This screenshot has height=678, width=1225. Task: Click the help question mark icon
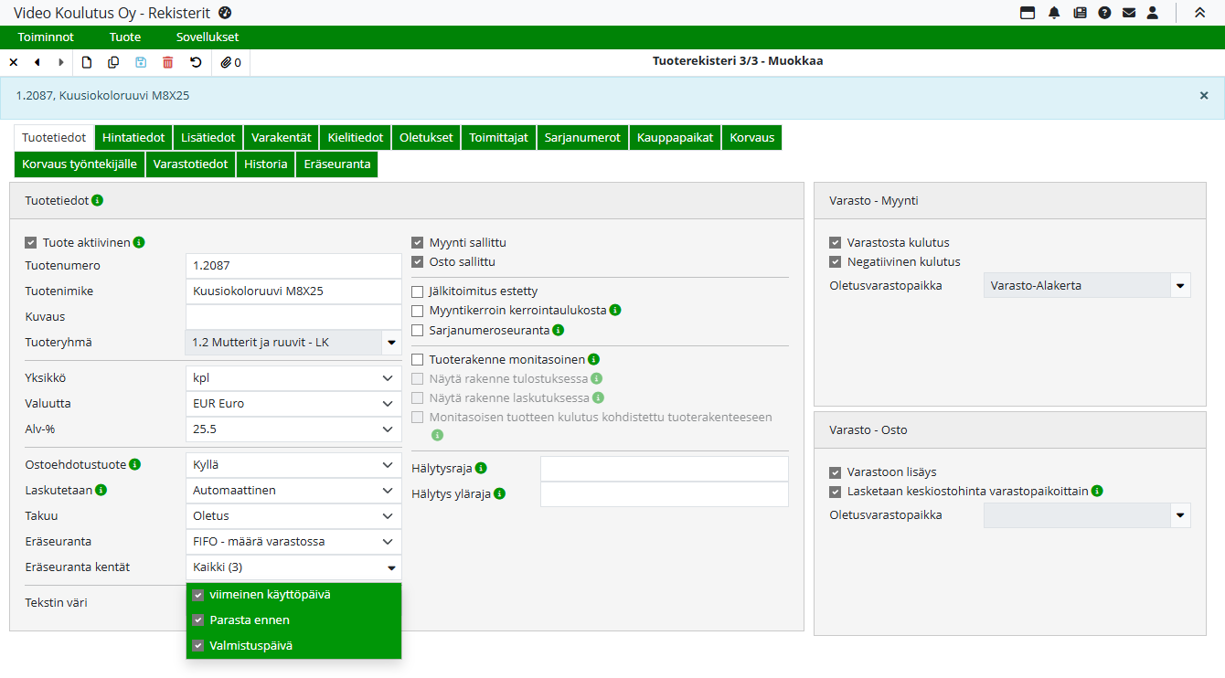tap(1104, 13)
